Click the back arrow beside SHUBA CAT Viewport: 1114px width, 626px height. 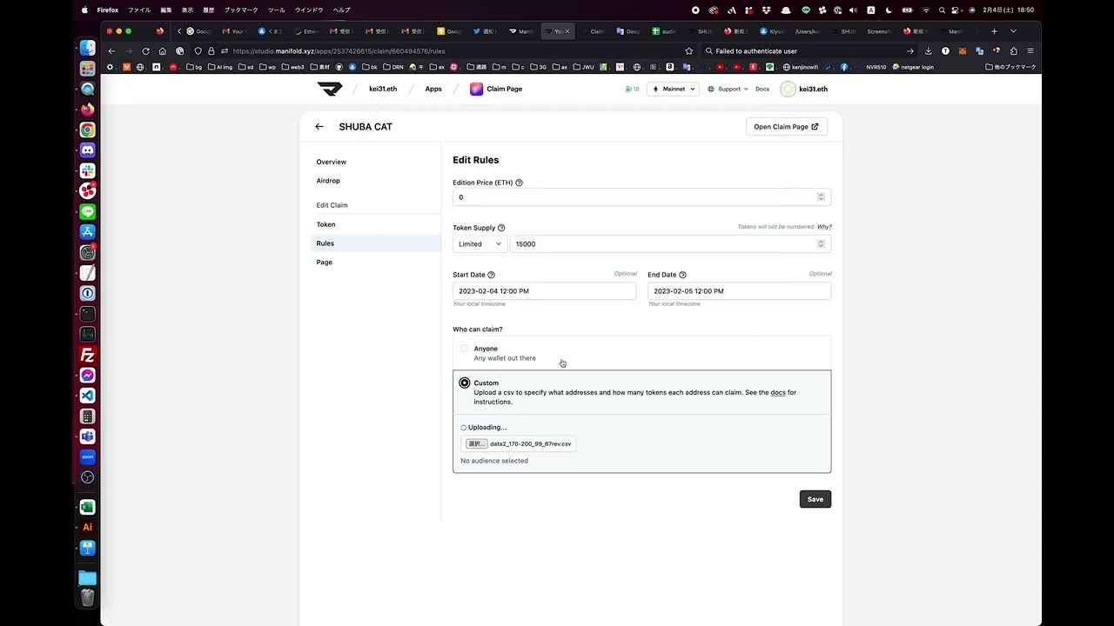[319, 127]
